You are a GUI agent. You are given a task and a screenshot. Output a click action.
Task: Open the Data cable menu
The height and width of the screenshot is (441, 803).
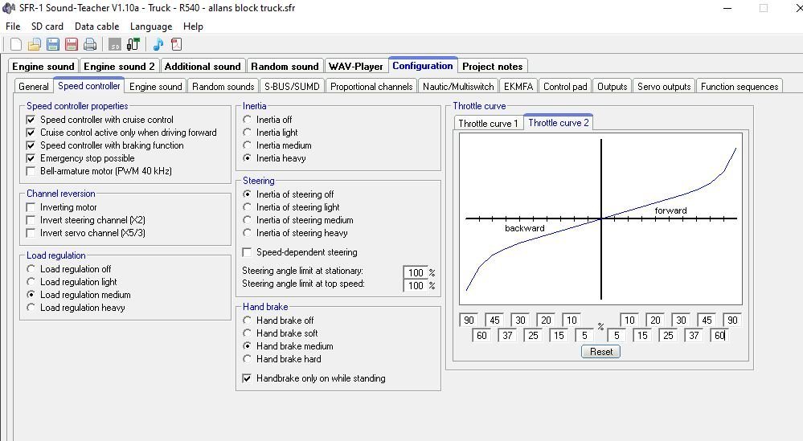(96, 27)
